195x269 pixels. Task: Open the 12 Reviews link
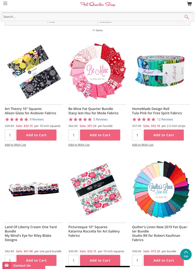pyautogui.click(x=165, y=119)
